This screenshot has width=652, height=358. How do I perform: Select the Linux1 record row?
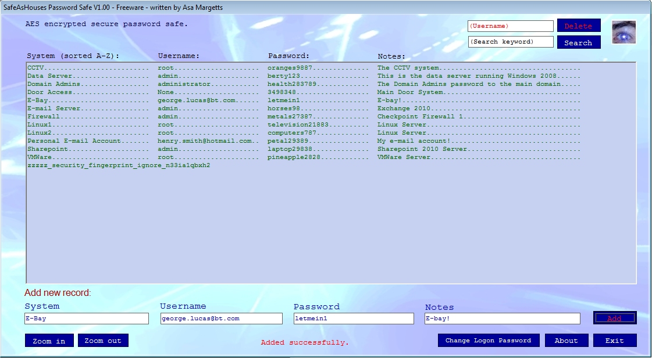pyautogui.click(x=304, y=124)
